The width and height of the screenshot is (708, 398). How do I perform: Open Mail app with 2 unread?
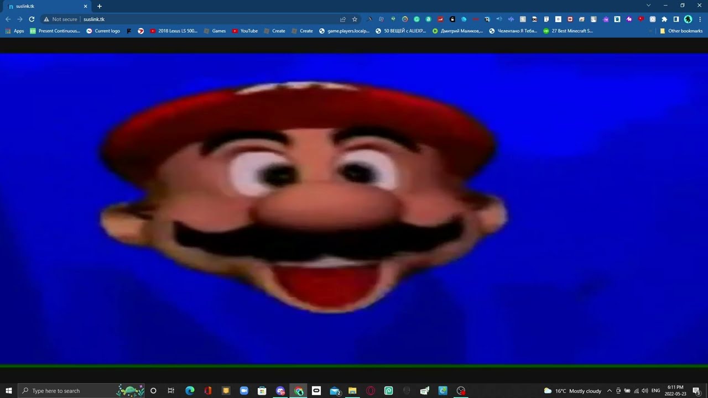coord(335,391)
